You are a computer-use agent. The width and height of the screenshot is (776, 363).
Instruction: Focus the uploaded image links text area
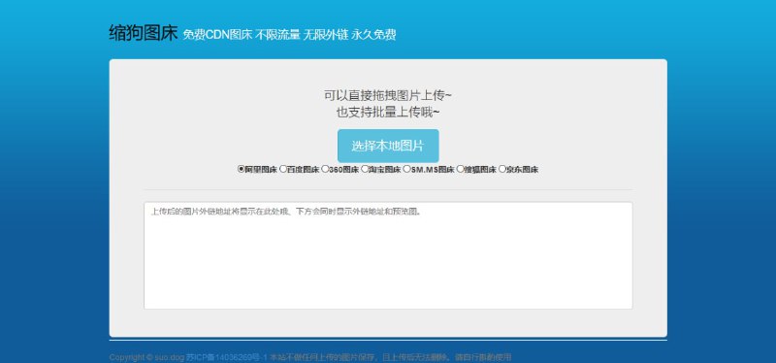[388, 255]
